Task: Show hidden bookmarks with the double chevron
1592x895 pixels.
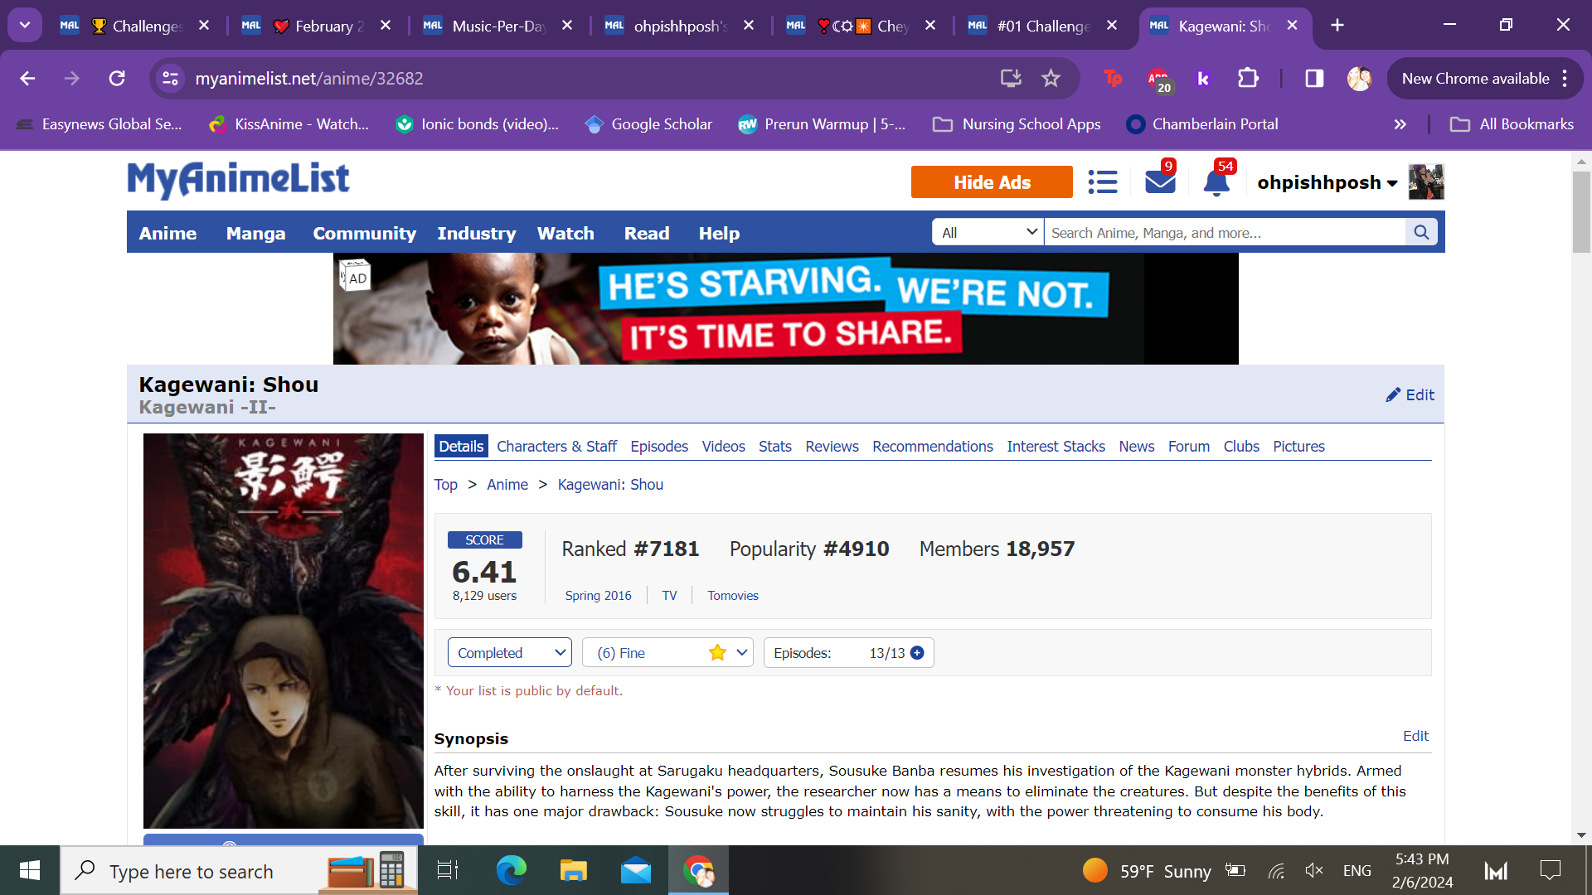Action: point(1400,124)
